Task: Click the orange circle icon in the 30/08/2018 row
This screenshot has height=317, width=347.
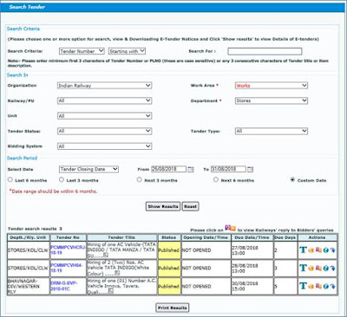Action: (x=311, y=287)
